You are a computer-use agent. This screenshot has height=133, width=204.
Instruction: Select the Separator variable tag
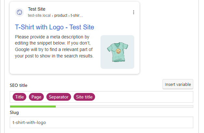click(x=59, y=97)
